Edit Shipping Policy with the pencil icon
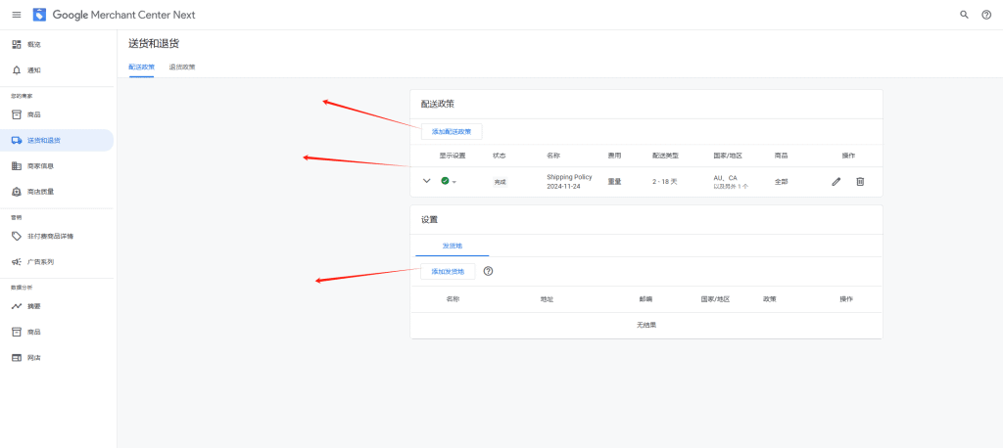This screenshot has width=1003, height=448. pos(836,182)
